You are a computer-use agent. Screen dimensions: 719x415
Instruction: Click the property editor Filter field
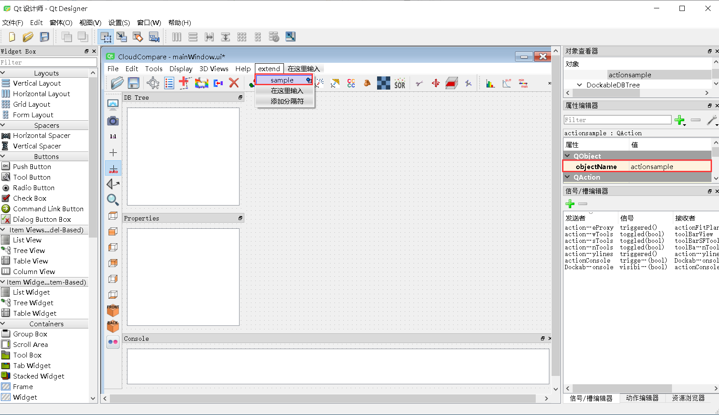point(617,120)
